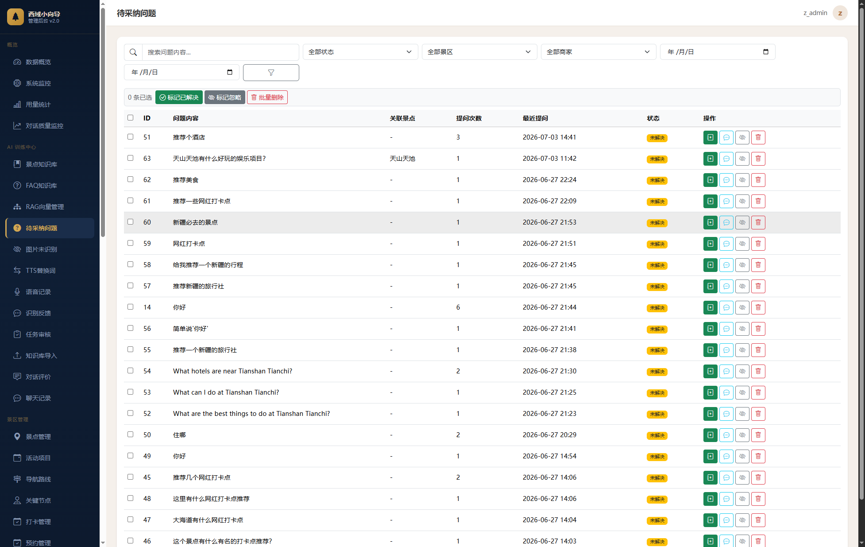Click the z avatar in the header
865x547 pixels.
pyautogui.click(x=840, y=13)
